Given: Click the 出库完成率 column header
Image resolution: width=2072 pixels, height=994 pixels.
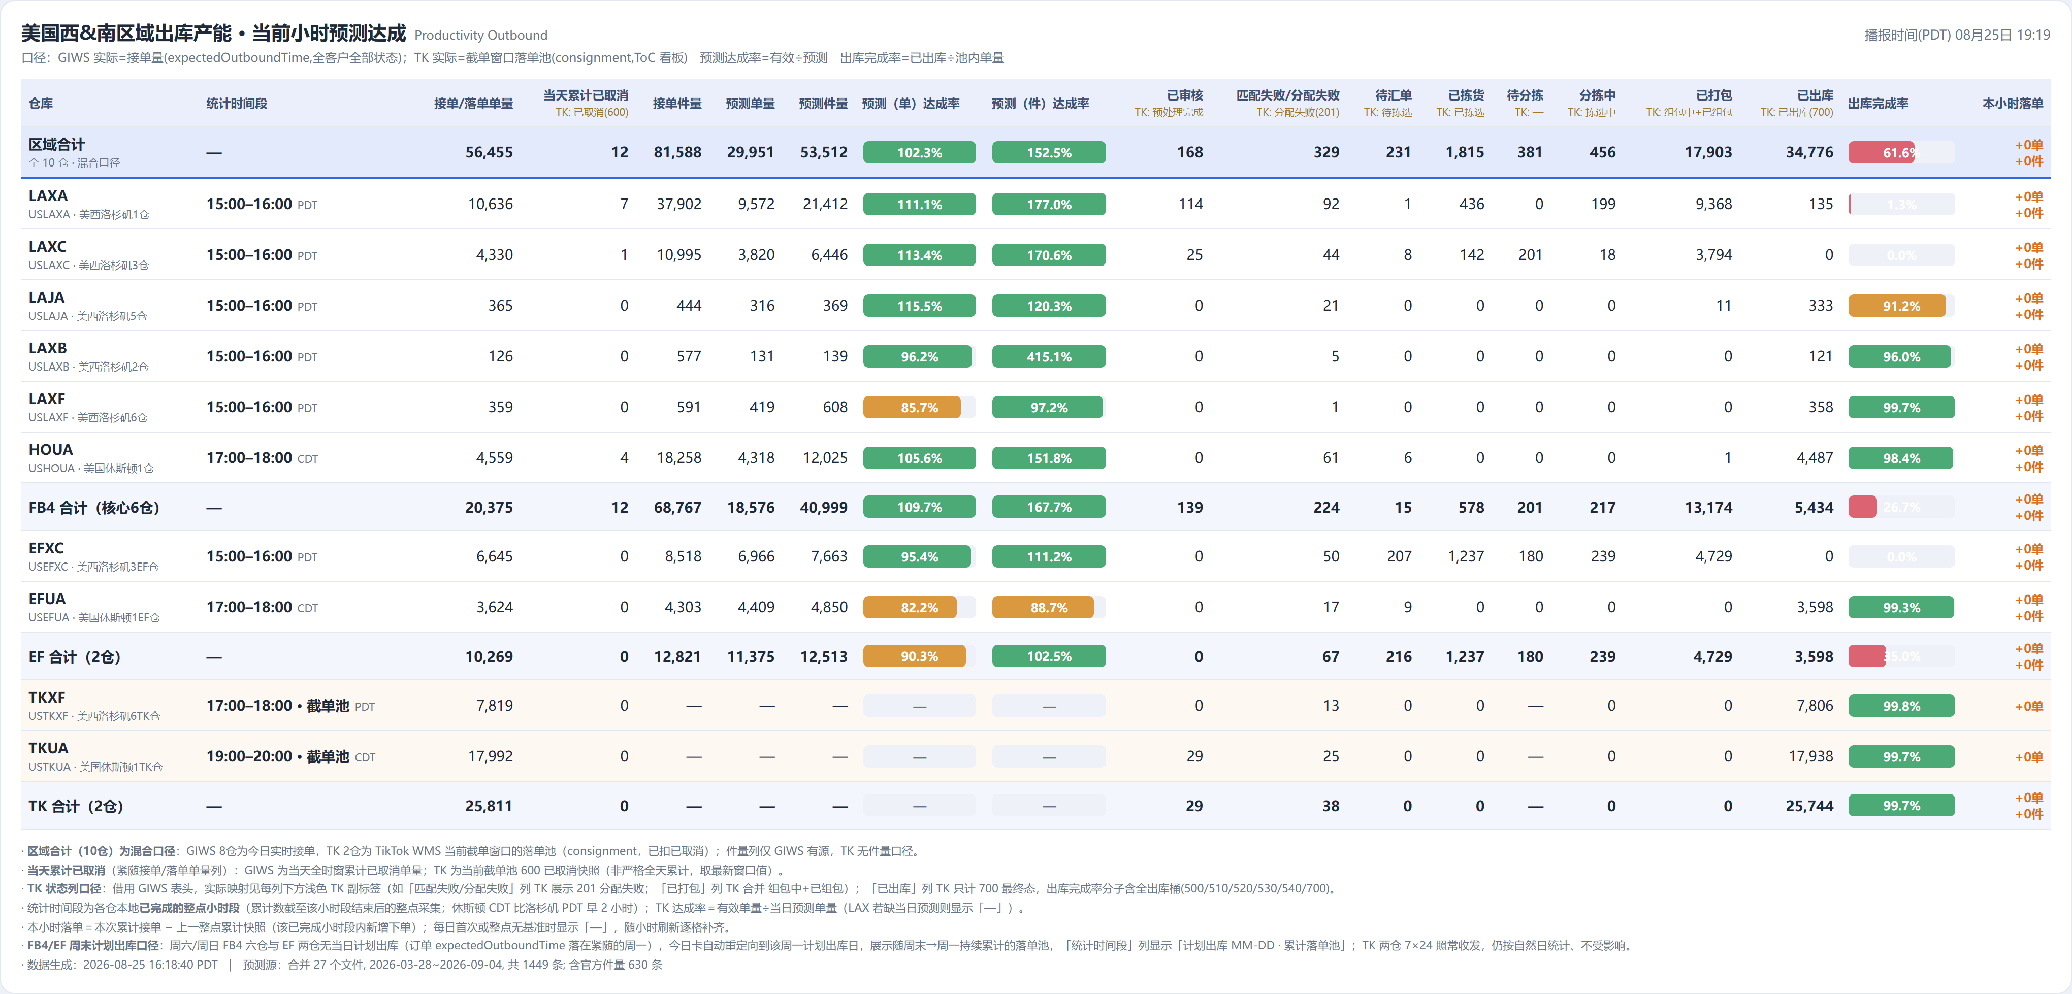Looking at the screenshot, I should pyautogui.click(x=1878, y=103).
